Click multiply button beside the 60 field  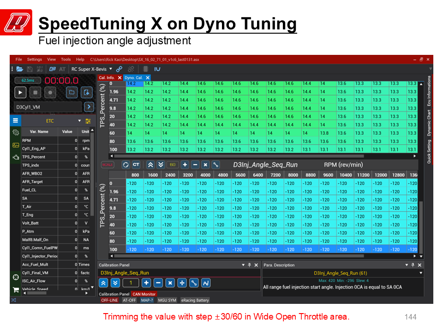tap(205, 165)
